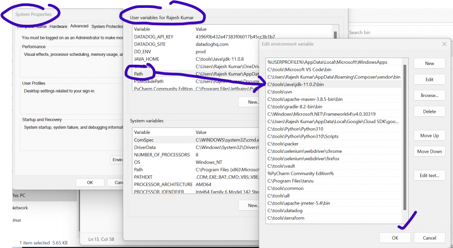Screen dimensions: 453x248
Task: Click OK in the System Properties window
Action: coord(90,182)
